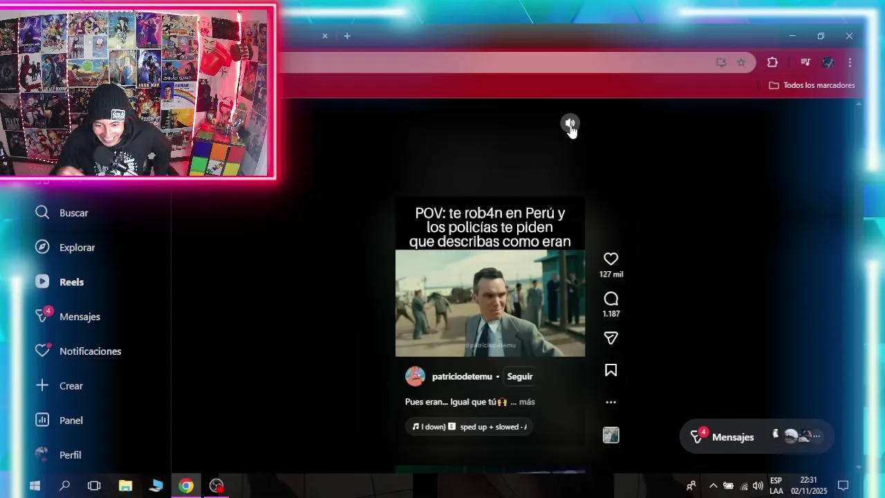
Task: Open the ESP LAA language switcher
Action: tap(776, 486)
